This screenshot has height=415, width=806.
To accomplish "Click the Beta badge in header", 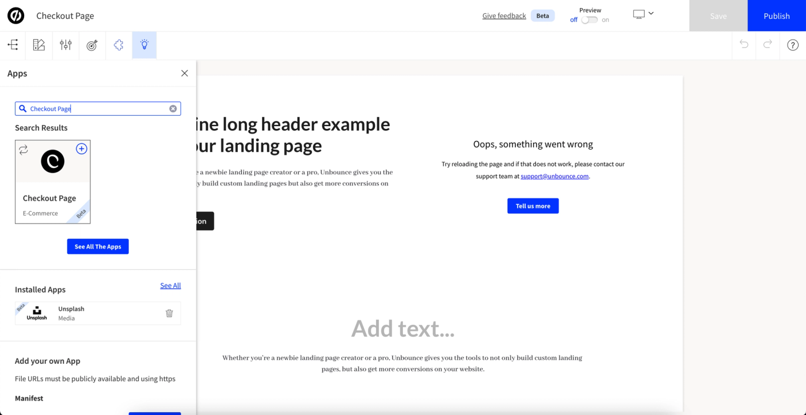I will pos(542,16).
